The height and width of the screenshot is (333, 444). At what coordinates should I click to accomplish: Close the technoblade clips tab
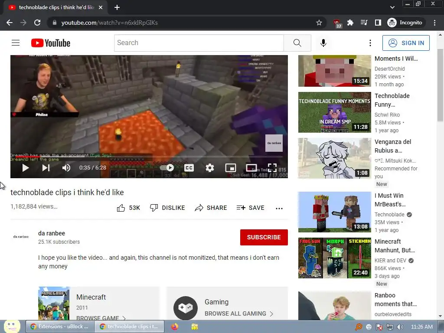(101, 8)
